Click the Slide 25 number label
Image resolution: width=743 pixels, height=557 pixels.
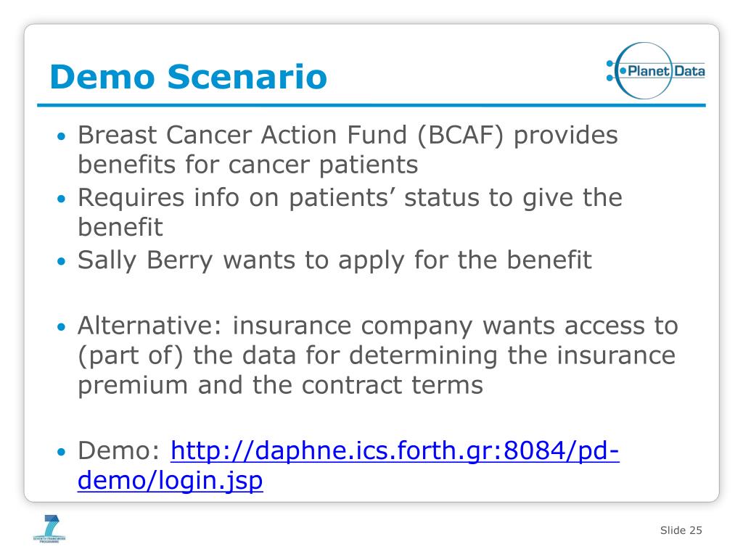point(681,530)
